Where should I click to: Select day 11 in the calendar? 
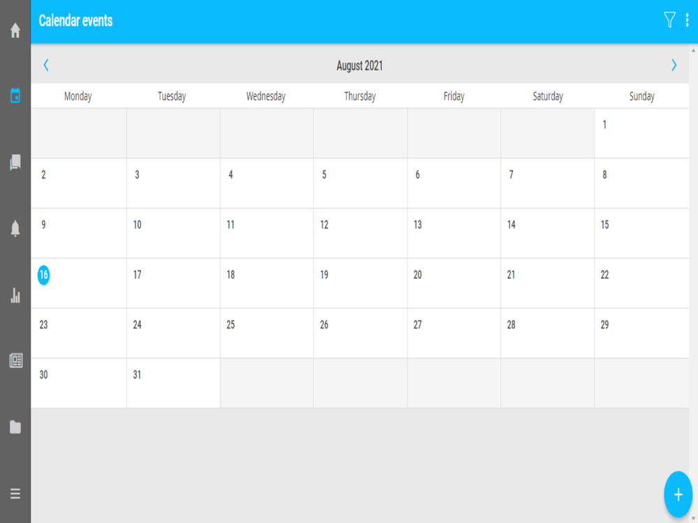tap(267, 234)
